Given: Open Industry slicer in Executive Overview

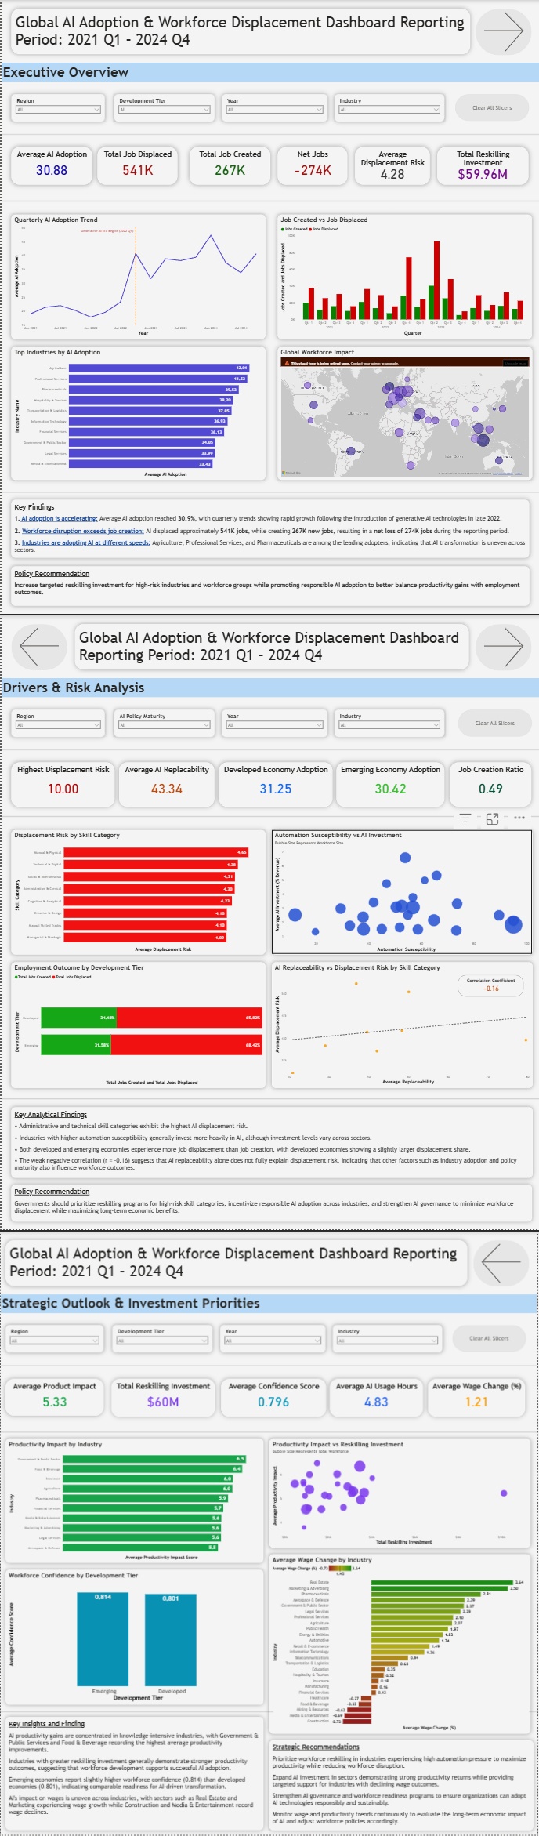Looking at the screenshot, I should click(x=389, y=110).
